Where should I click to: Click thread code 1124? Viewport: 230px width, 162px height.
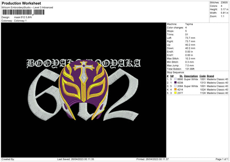(203, 93)
